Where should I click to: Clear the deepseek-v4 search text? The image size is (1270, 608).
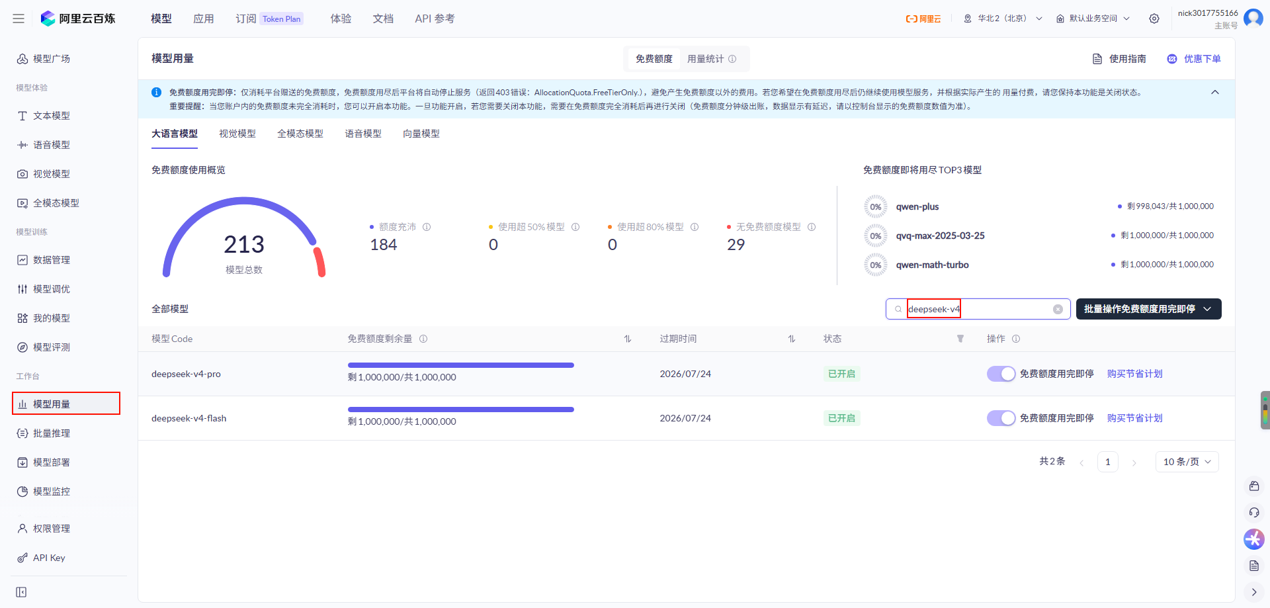click(x=1058, y=309)
